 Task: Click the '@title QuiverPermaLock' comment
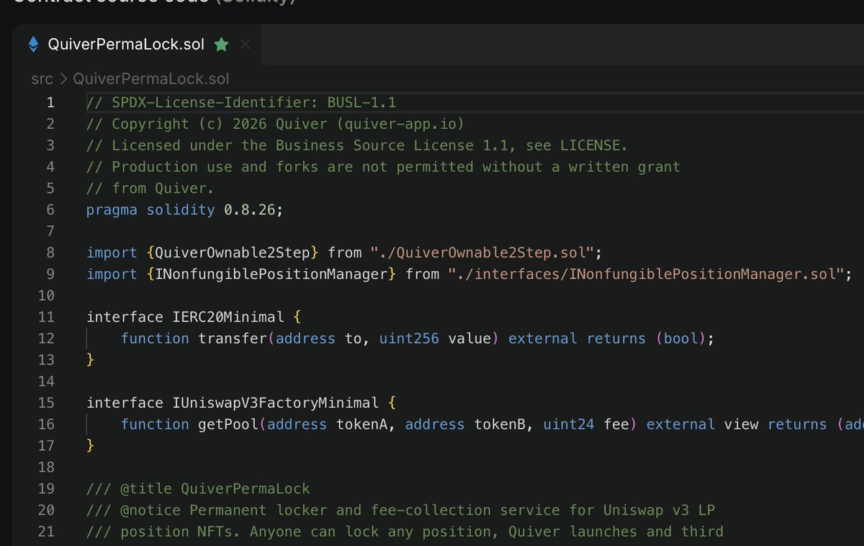coord(198,489)
